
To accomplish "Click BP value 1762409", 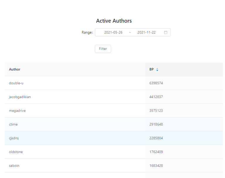I will pos(156,152).
